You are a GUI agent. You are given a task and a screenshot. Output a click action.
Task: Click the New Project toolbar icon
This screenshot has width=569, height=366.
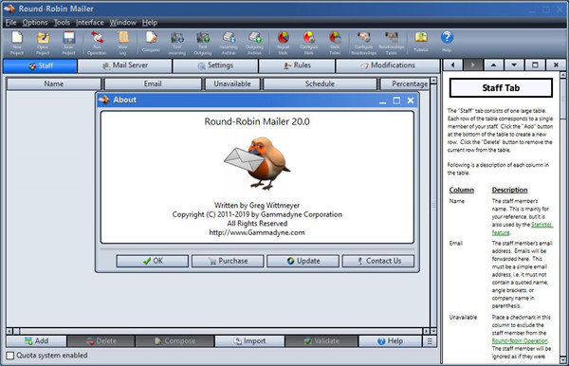coord(17,43)
